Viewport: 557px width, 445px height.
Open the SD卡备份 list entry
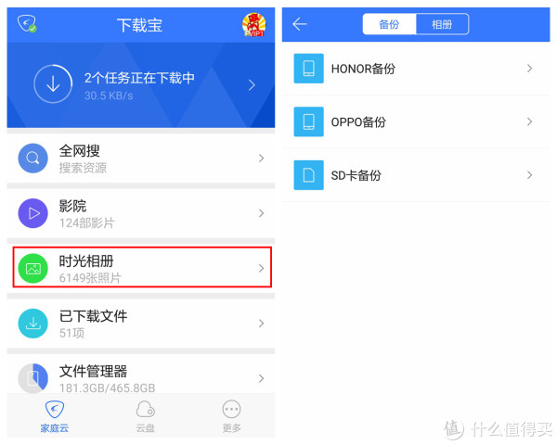pos(416,175)
